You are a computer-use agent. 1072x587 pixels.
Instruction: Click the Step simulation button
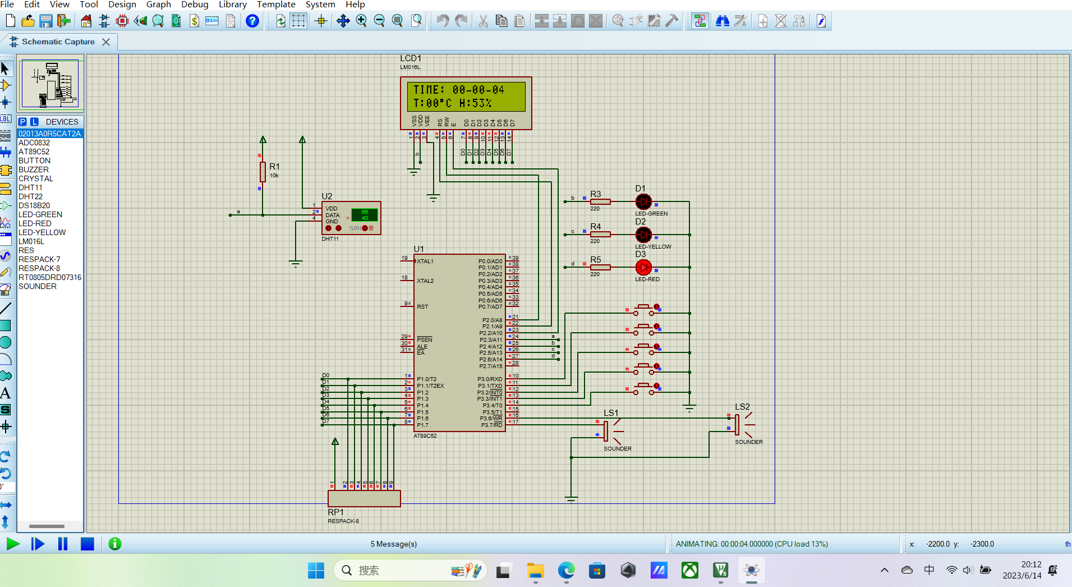38,544
